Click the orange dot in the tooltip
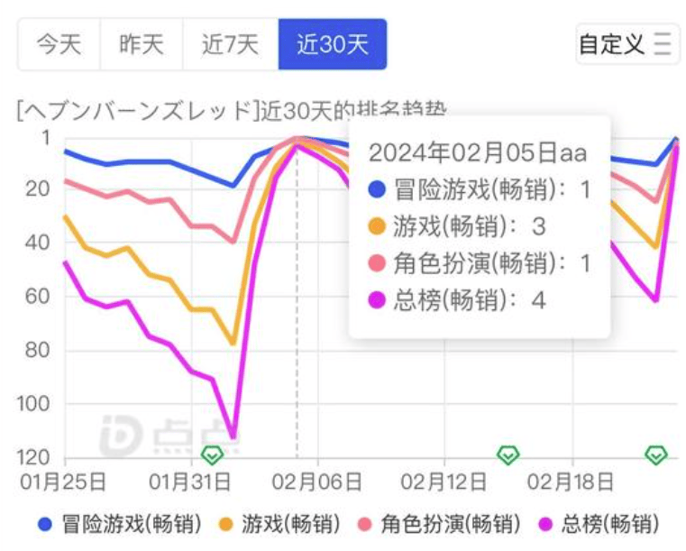Viewport: 686px width, 551px height. click(x=378, y=226)
